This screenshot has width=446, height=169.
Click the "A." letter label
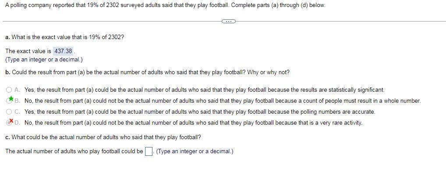18,90
